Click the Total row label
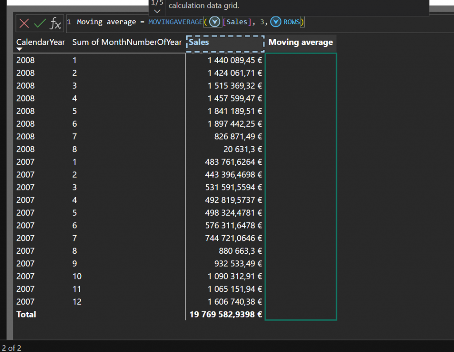 pos(26,314)
